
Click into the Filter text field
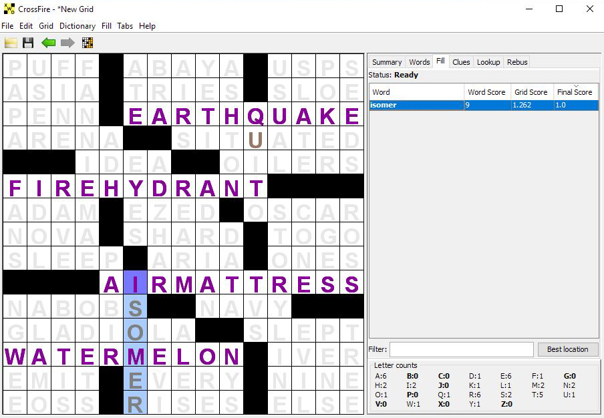pos(461,349)
